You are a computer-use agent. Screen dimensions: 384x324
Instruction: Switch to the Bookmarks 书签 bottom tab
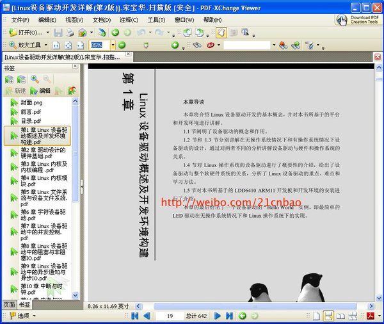pyautogui.click(x=25, y=305)
